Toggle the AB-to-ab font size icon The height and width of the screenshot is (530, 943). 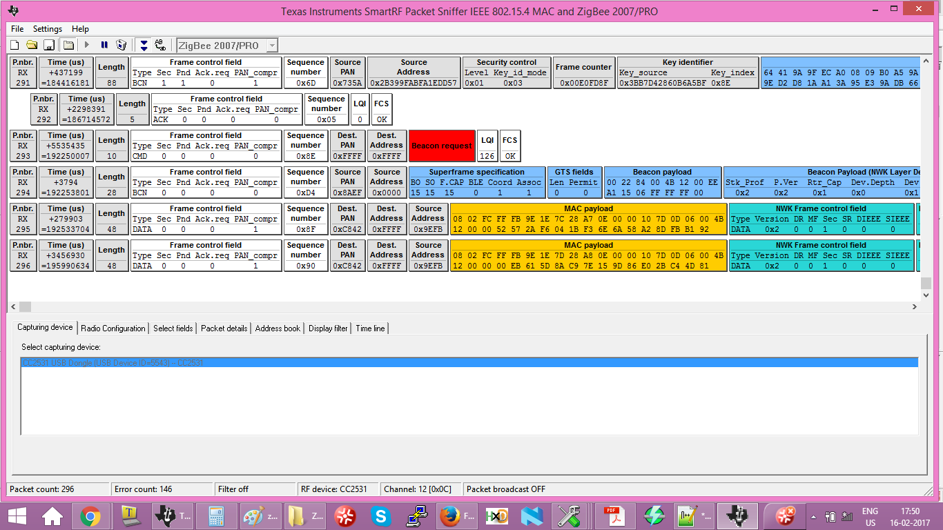click(x=161, y=45)
